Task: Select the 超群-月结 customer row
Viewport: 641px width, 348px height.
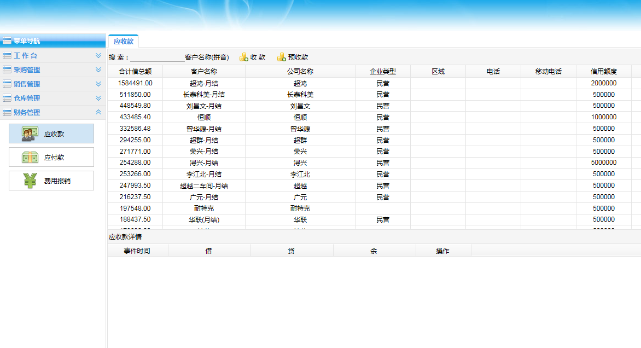Action: pos(374,140)
